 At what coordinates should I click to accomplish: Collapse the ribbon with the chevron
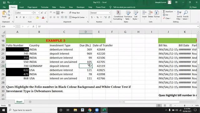pos(198,22)
